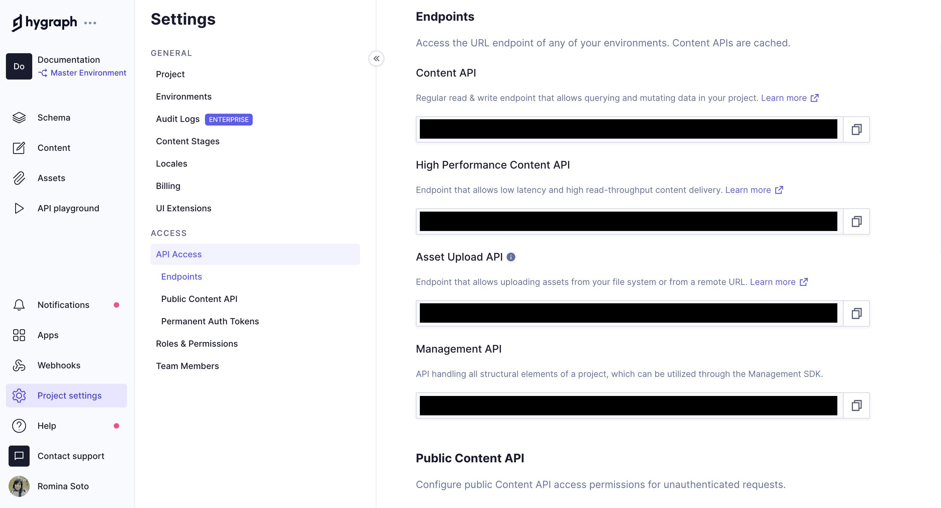Click Contact support
Viewport: 941px width, 508px height.
pos(71,456)
